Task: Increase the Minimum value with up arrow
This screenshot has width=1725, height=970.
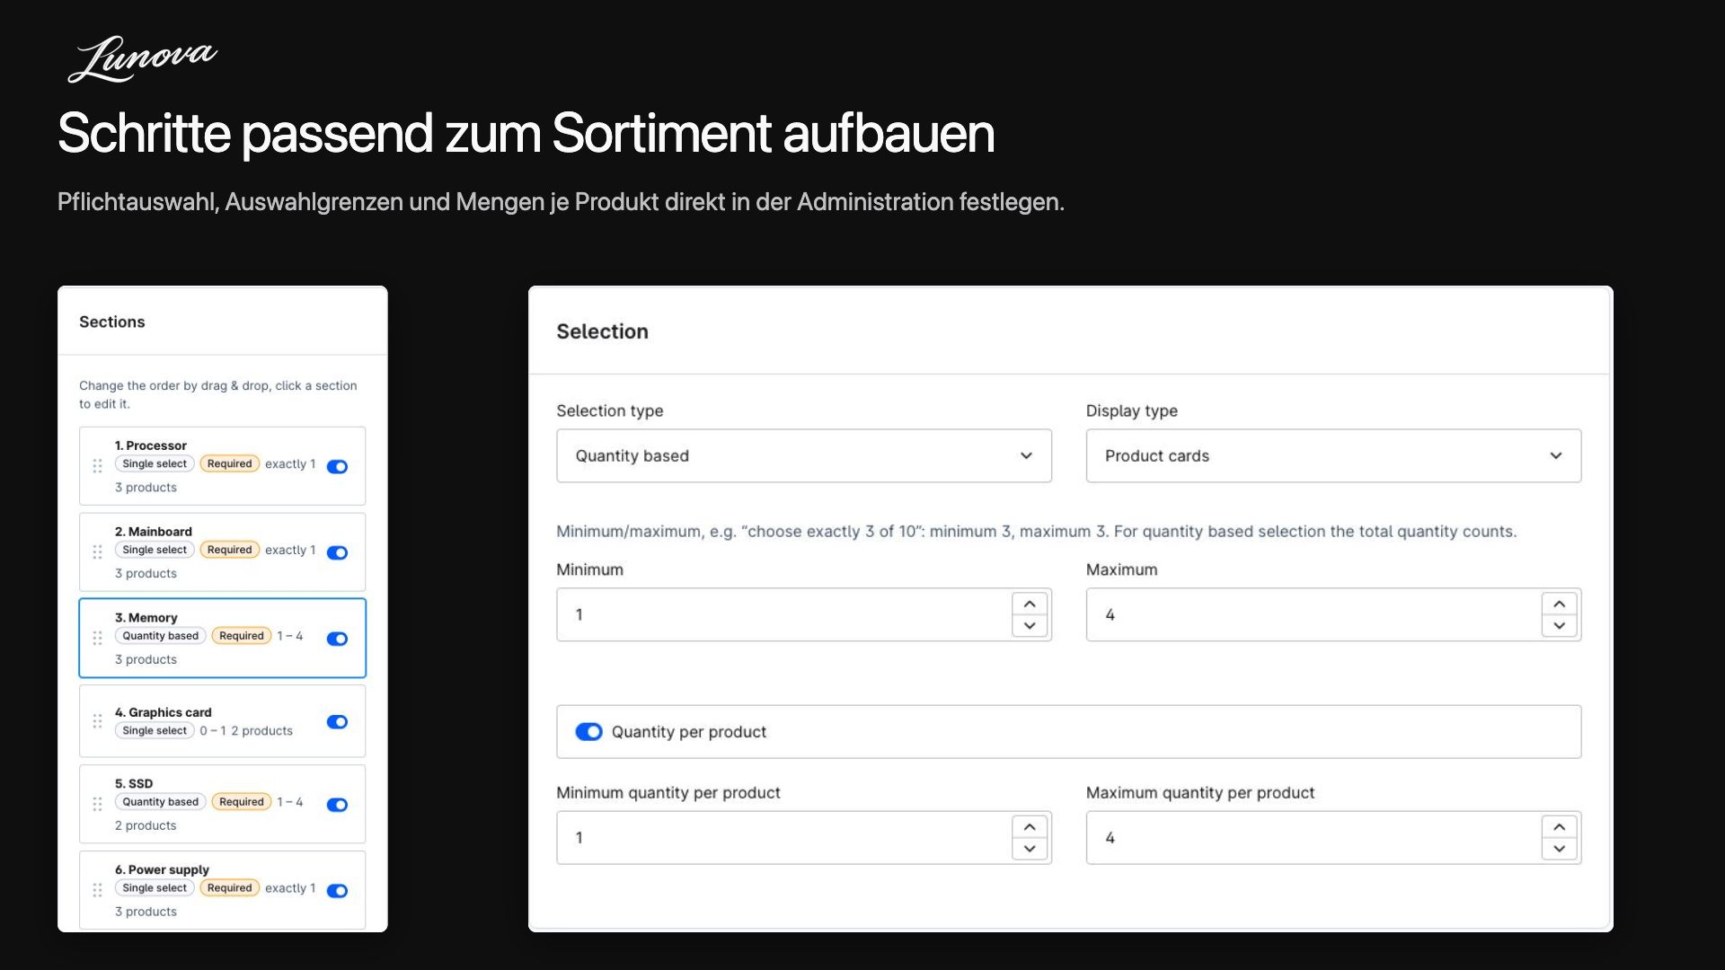Action: [1030, 604]
